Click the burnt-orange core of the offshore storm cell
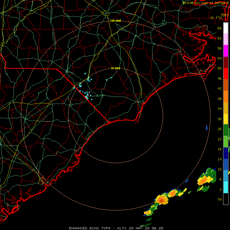This screenshot has width=230, height=230. pyautogui.click(x=161, y=201)
